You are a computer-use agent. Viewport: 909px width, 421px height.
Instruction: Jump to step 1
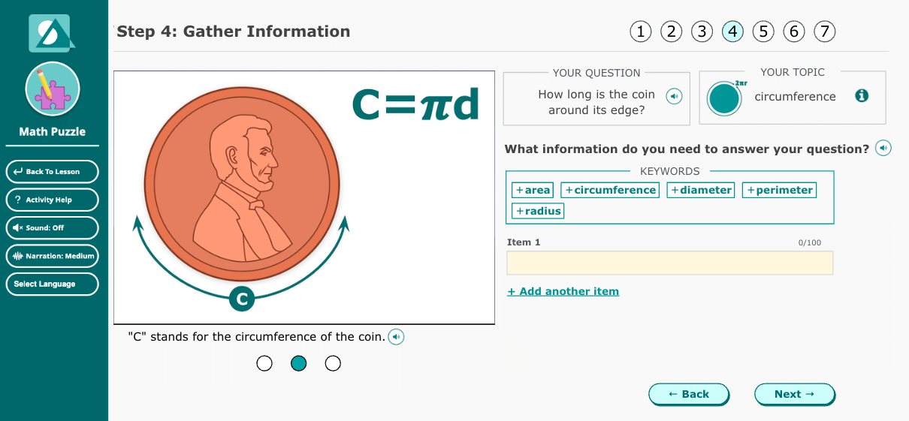640,32
